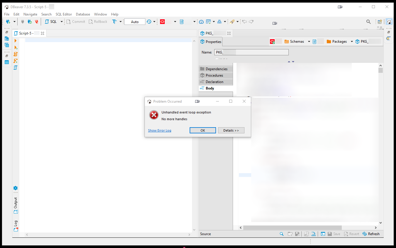Image resolution: width=396 pixels, height=248 pixels.
Task: Open the database dashboard speedometer icon
Action: tap(201, 21)
